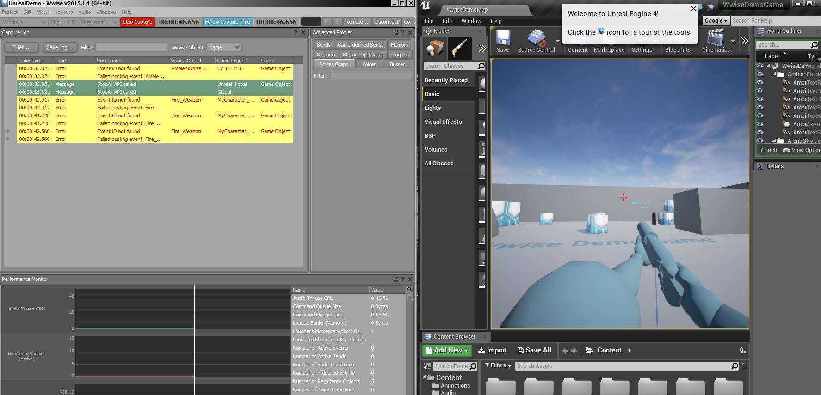821x395 pixels.
Task: Open Cinematics from the Unreal toolbar
Action: (716, 41)
